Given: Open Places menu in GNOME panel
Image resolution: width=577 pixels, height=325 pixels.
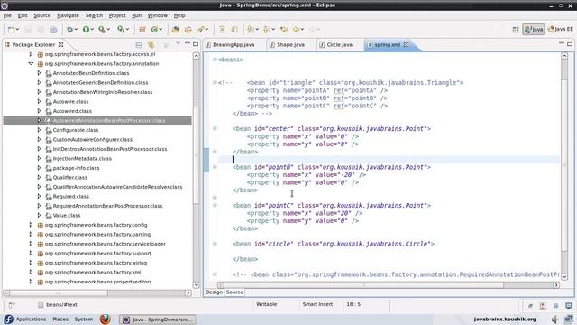Looking at the screenshot, I should pyautogui.click(x=60, y=319).
